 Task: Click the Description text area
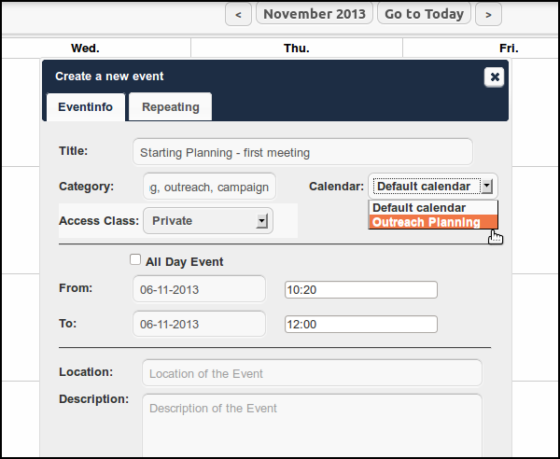pyautogui.click(x=312, y=424)
